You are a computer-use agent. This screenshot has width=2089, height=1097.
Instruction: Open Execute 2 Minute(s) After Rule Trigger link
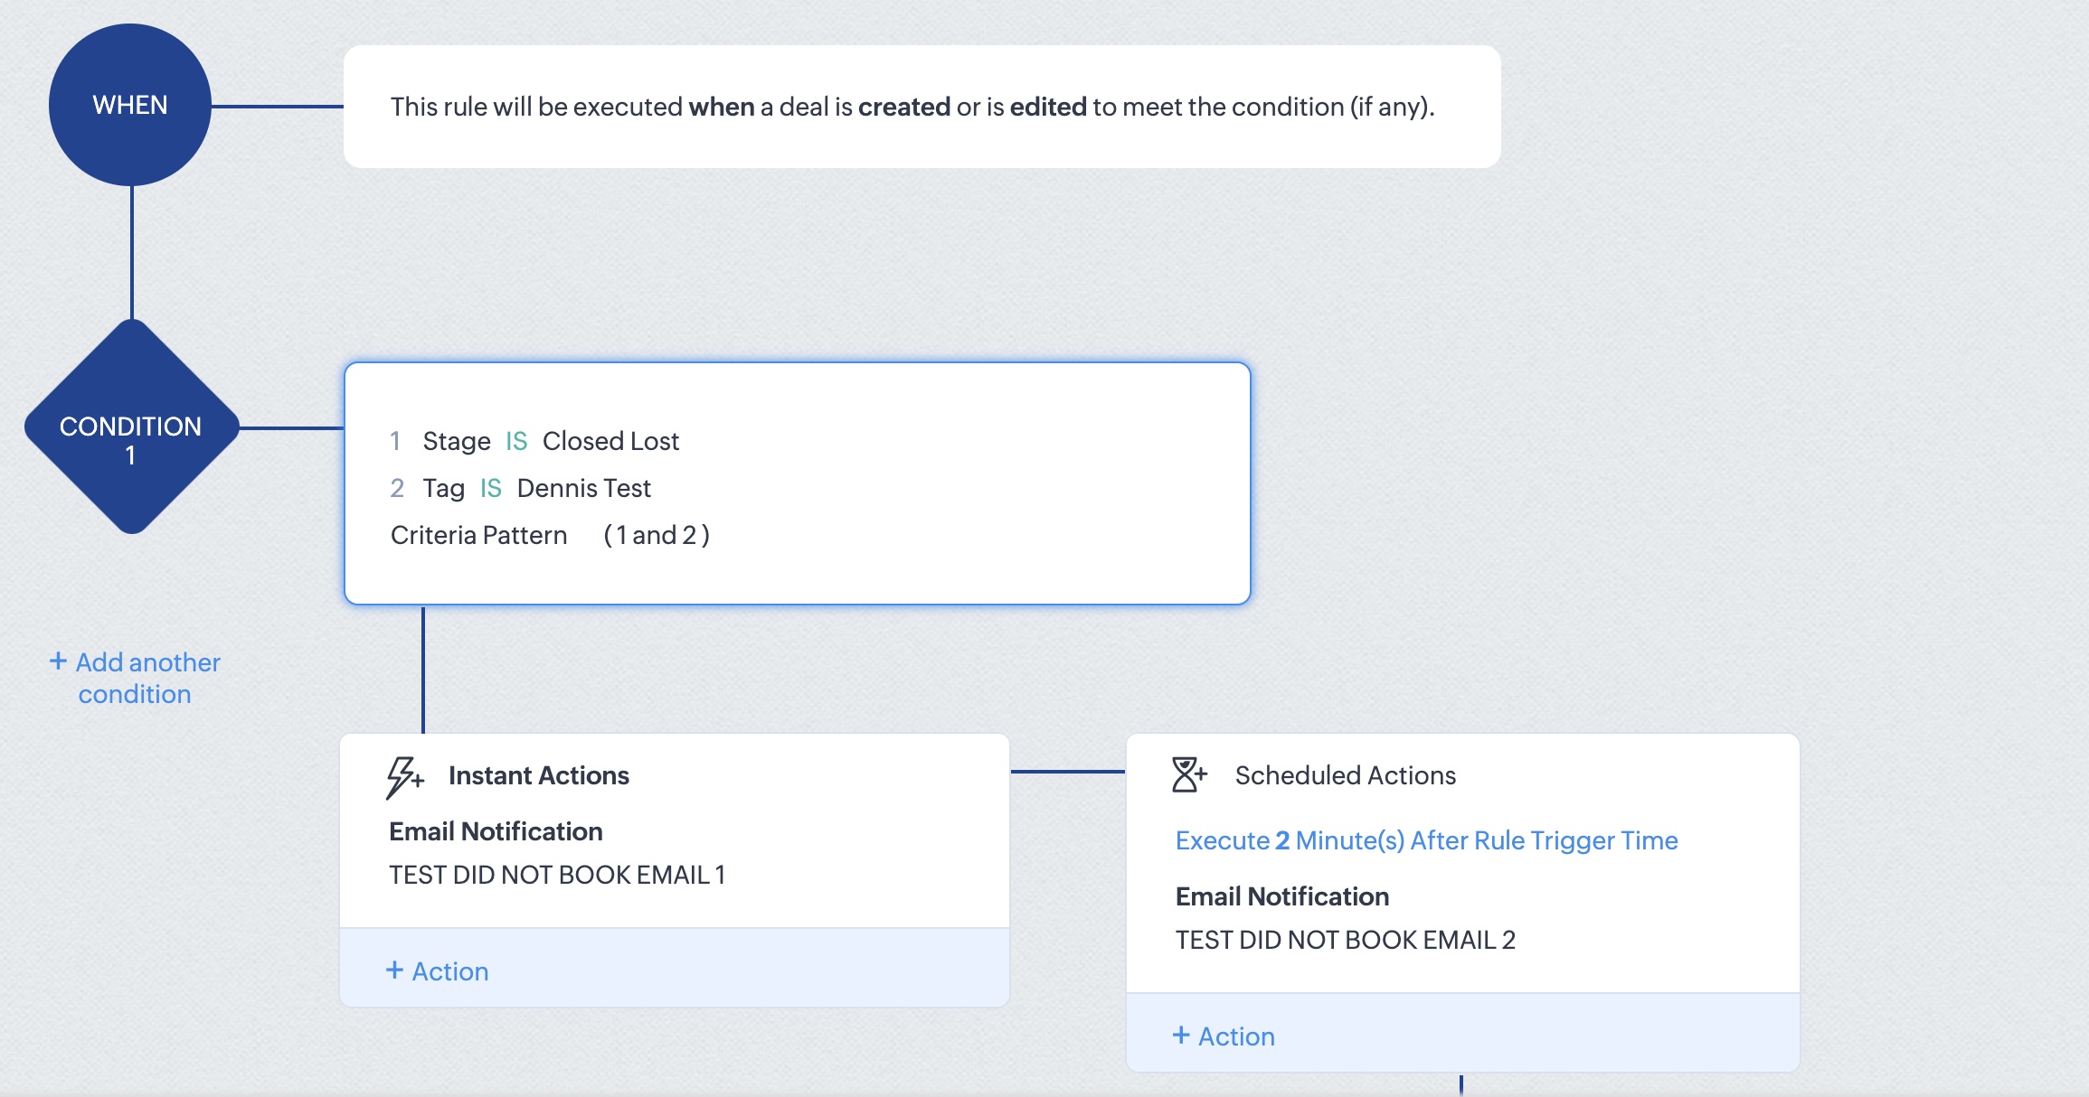1426,840
